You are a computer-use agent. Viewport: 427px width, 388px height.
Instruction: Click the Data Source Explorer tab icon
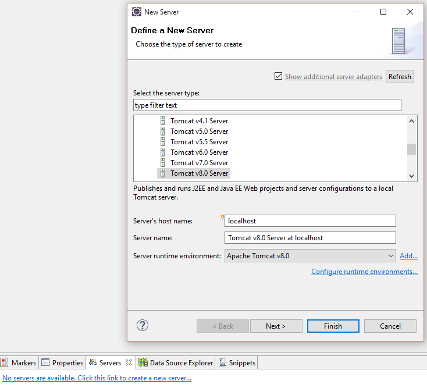(x=143, y=362)
